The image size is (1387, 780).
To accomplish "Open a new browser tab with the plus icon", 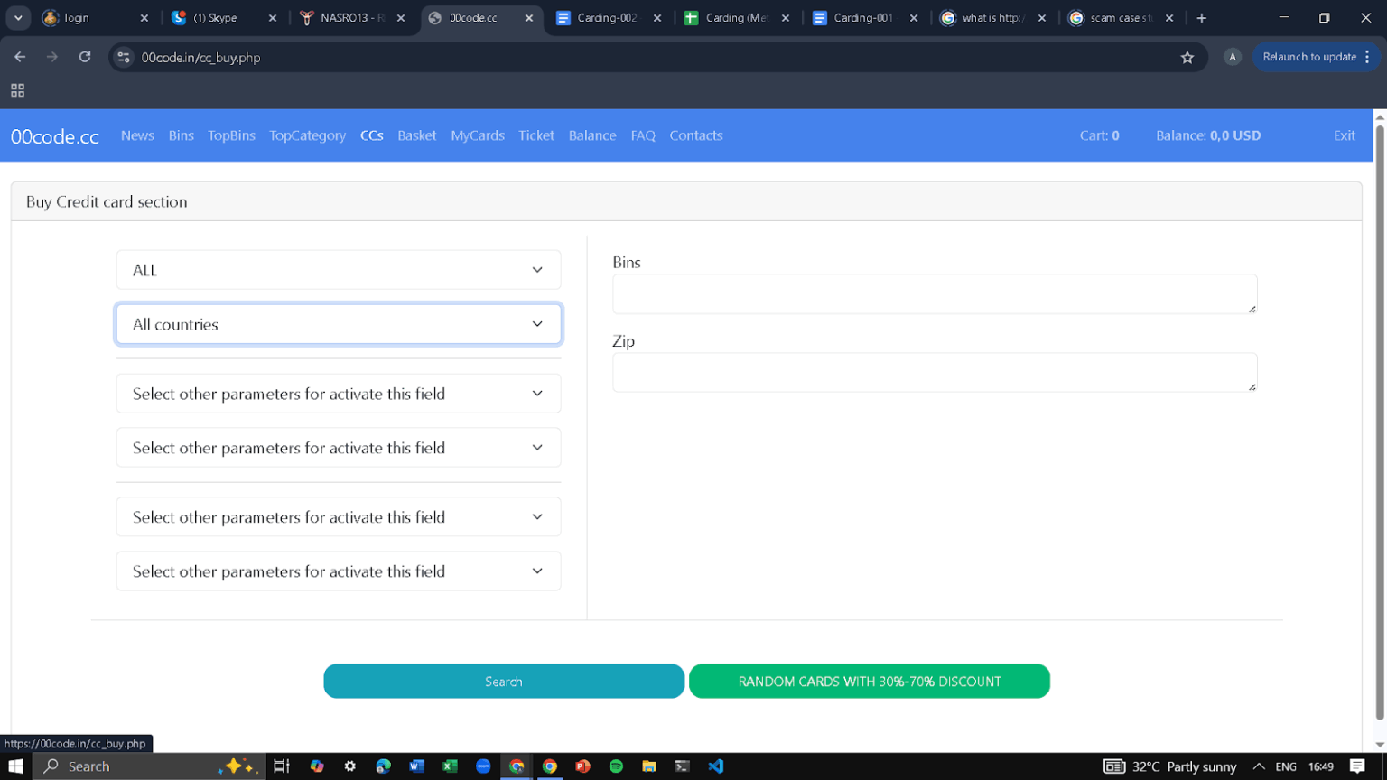I will click(1201, 17).
